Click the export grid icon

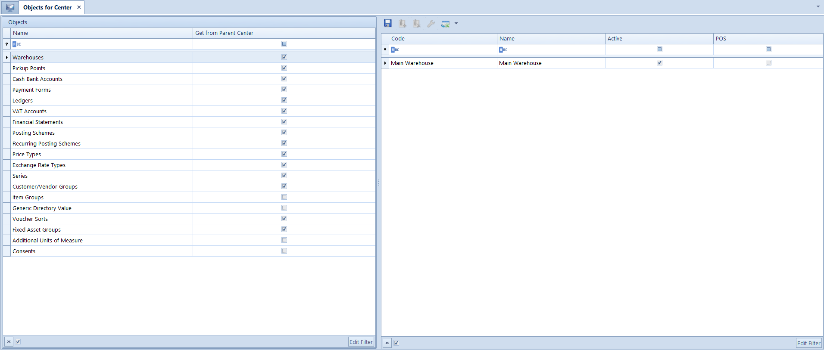click(446, 24)
